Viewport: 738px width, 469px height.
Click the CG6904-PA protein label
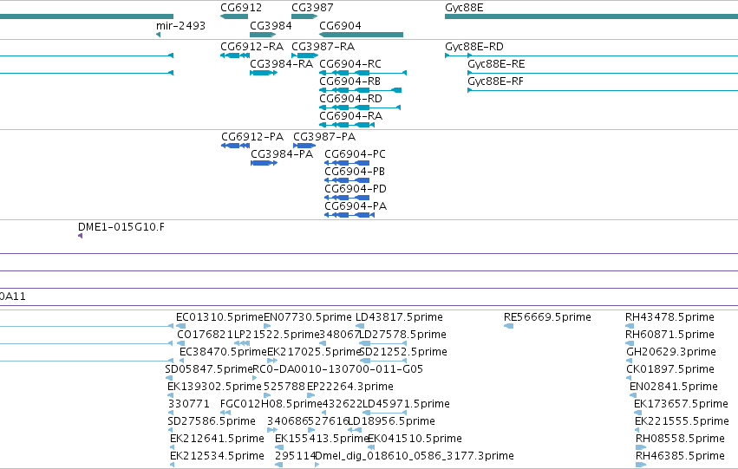tap(356, 206)
